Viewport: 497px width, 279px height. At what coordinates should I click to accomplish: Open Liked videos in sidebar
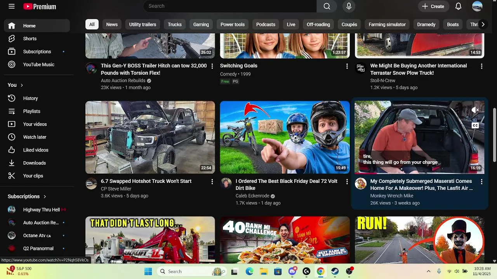pyautogui.click(x=37, y=150)
